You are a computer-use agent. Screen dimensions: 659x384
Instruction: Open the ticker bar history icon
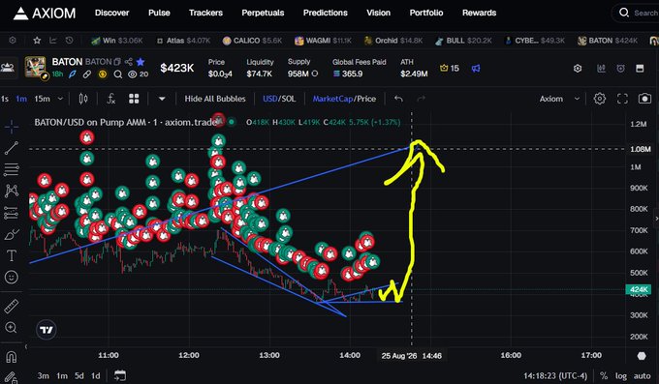tap(70, 41)
